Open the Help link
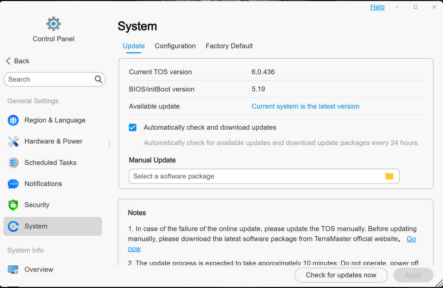 [377, 7]
